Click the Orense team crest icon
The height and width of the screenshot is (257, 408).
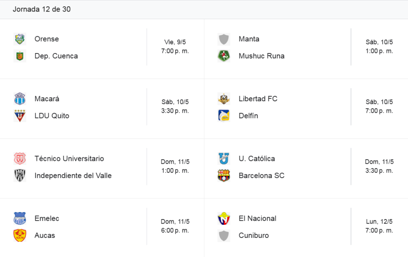click(x=20, y=39)
